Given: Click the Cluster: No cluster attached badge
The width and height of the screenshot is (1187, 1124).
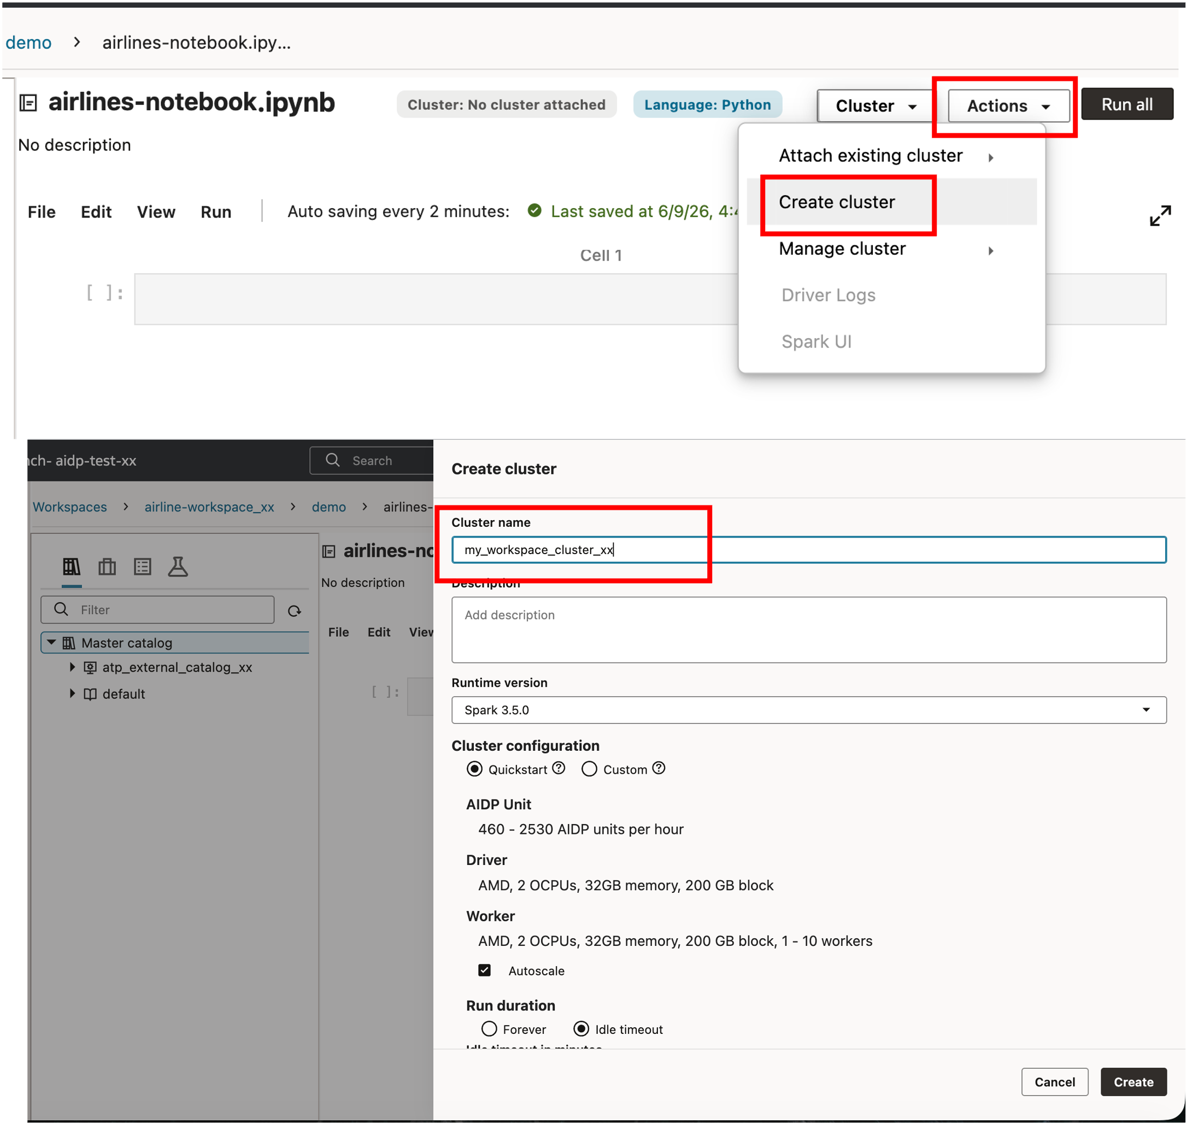Looking at the screenshot, I should pyautogui.click(x=506, y=105).
